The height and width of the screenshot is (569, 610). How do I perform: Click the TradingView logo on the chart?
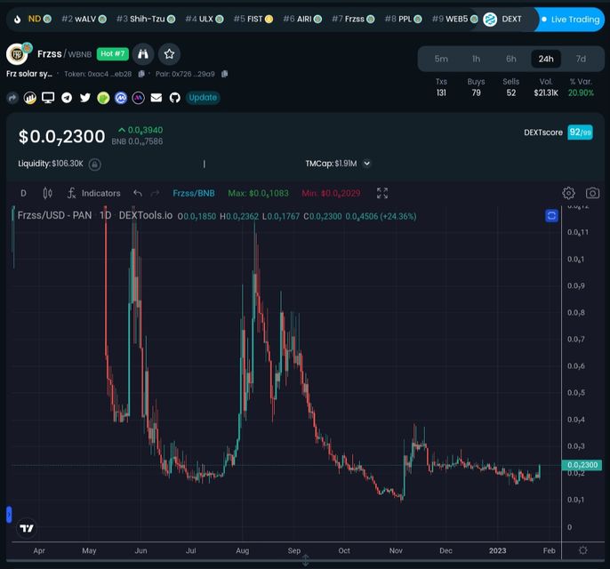[27, 528]
